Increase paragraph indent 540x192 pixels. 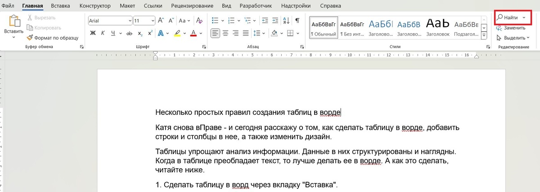tap(275, 21)
